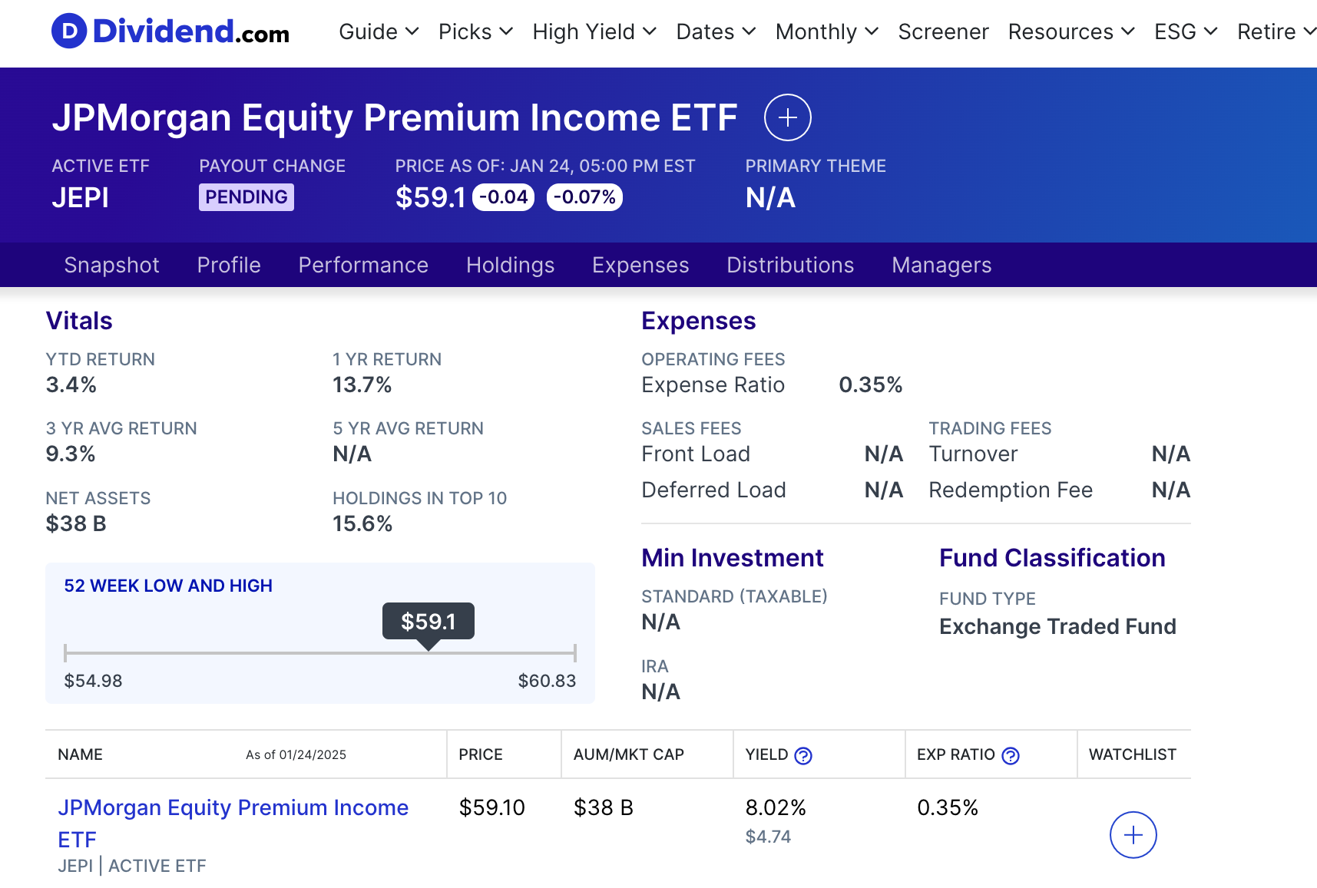Click the YTD return value 3.4%
The height and width of the screenshot is (888, 1317).
(x=71, y=385)
